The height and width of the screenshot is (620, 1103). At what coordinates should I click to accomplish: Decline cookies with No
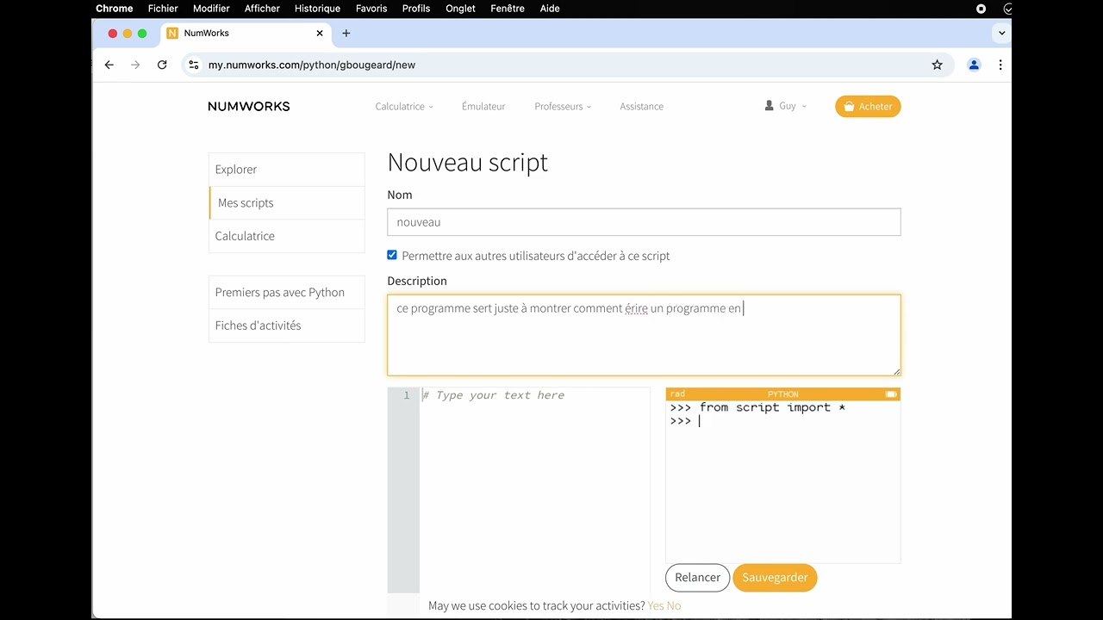coord(674,606)
